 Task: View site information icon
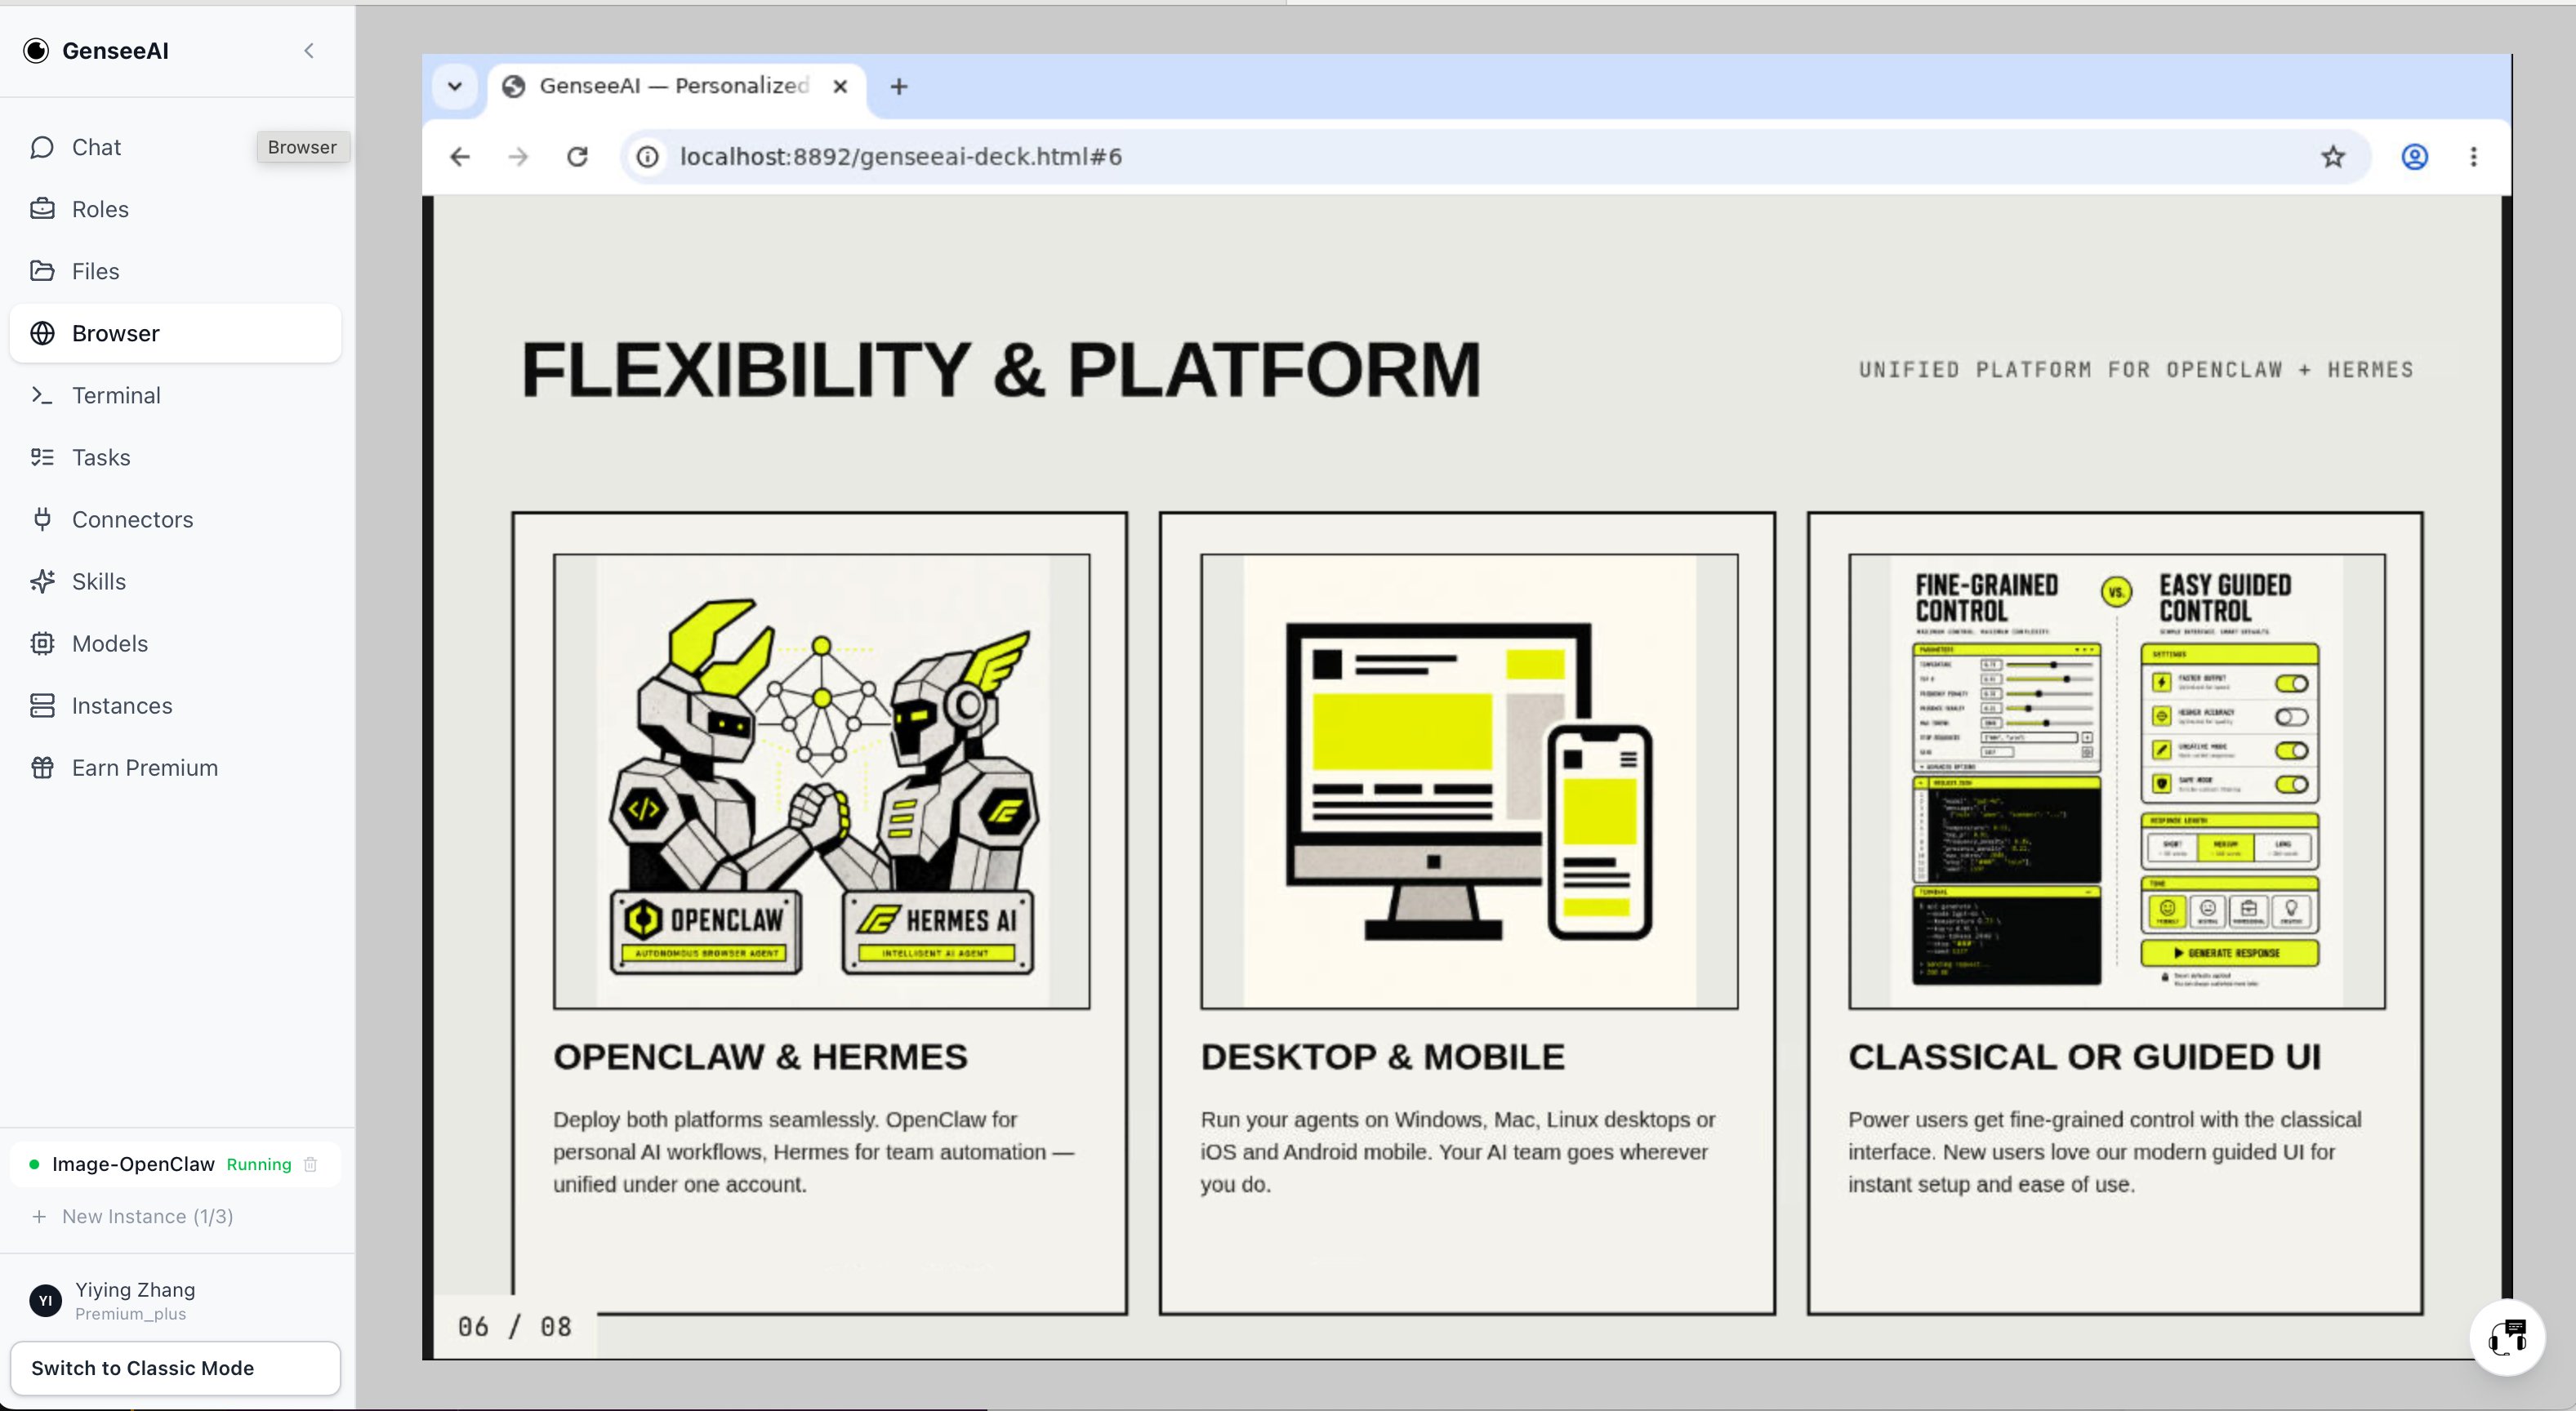(648, 157)
